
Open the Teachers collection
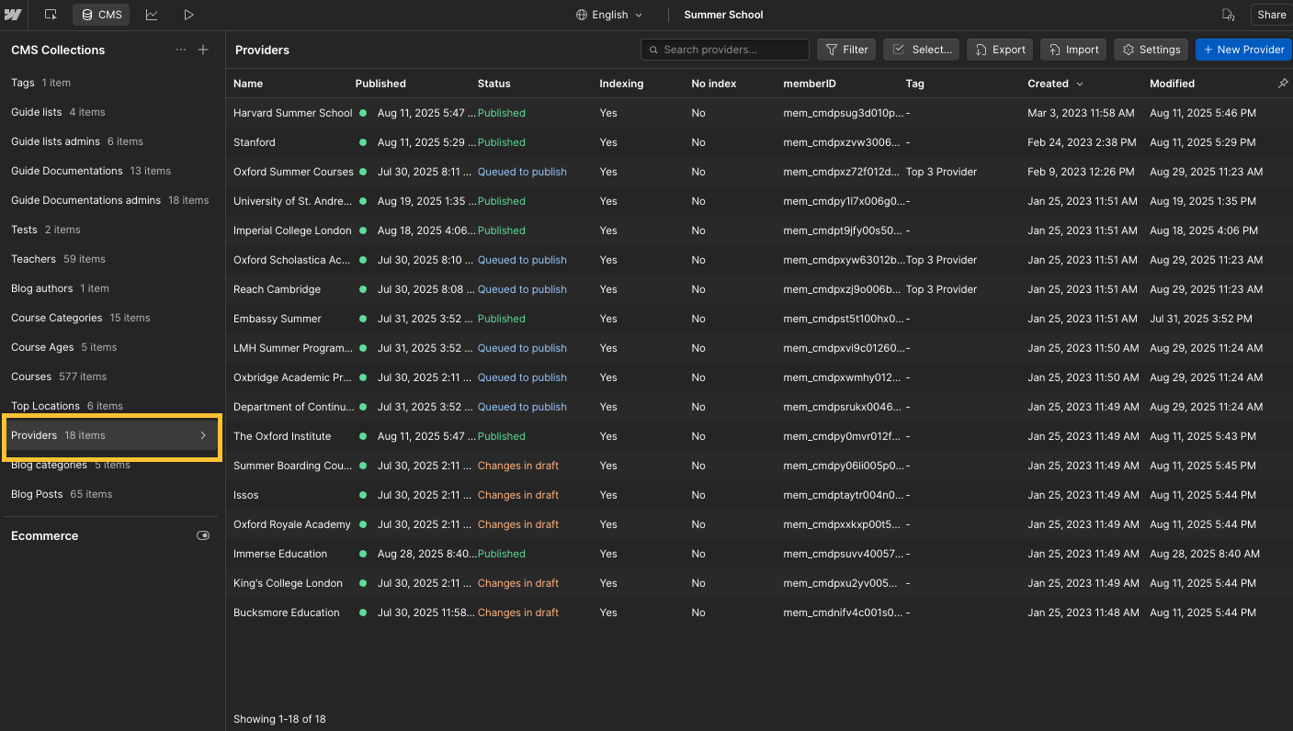(112, 259)
